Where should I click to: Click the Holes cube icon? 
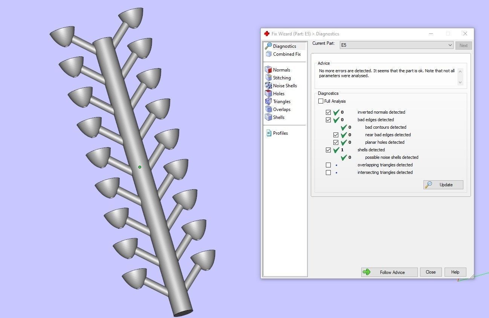[x=268, y=93]
